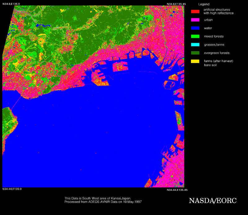Click 'Processed from ADEOS AVNIR Data' caption line
Viewport: 248px width, 215px height.
coord(103,202)
